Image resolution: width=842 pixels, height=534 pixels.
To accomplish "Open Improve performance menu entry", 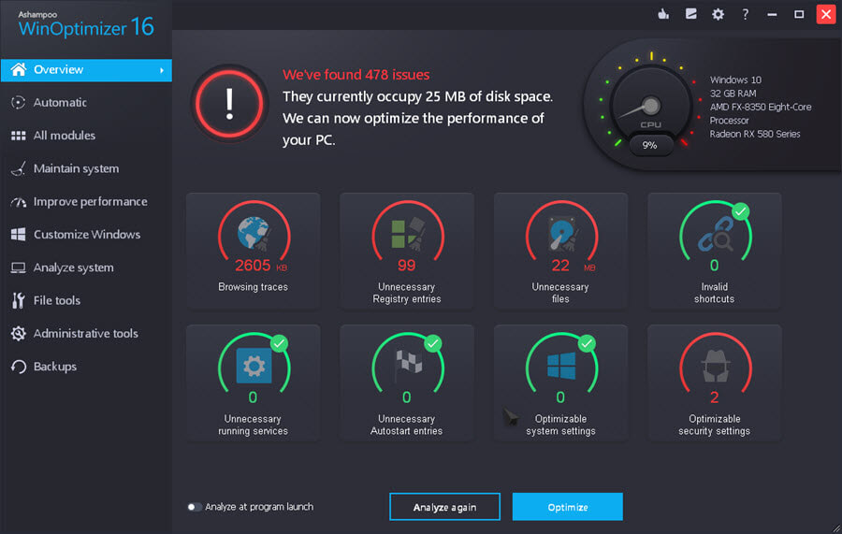I will pyautogui.click(x=90, y=202).
